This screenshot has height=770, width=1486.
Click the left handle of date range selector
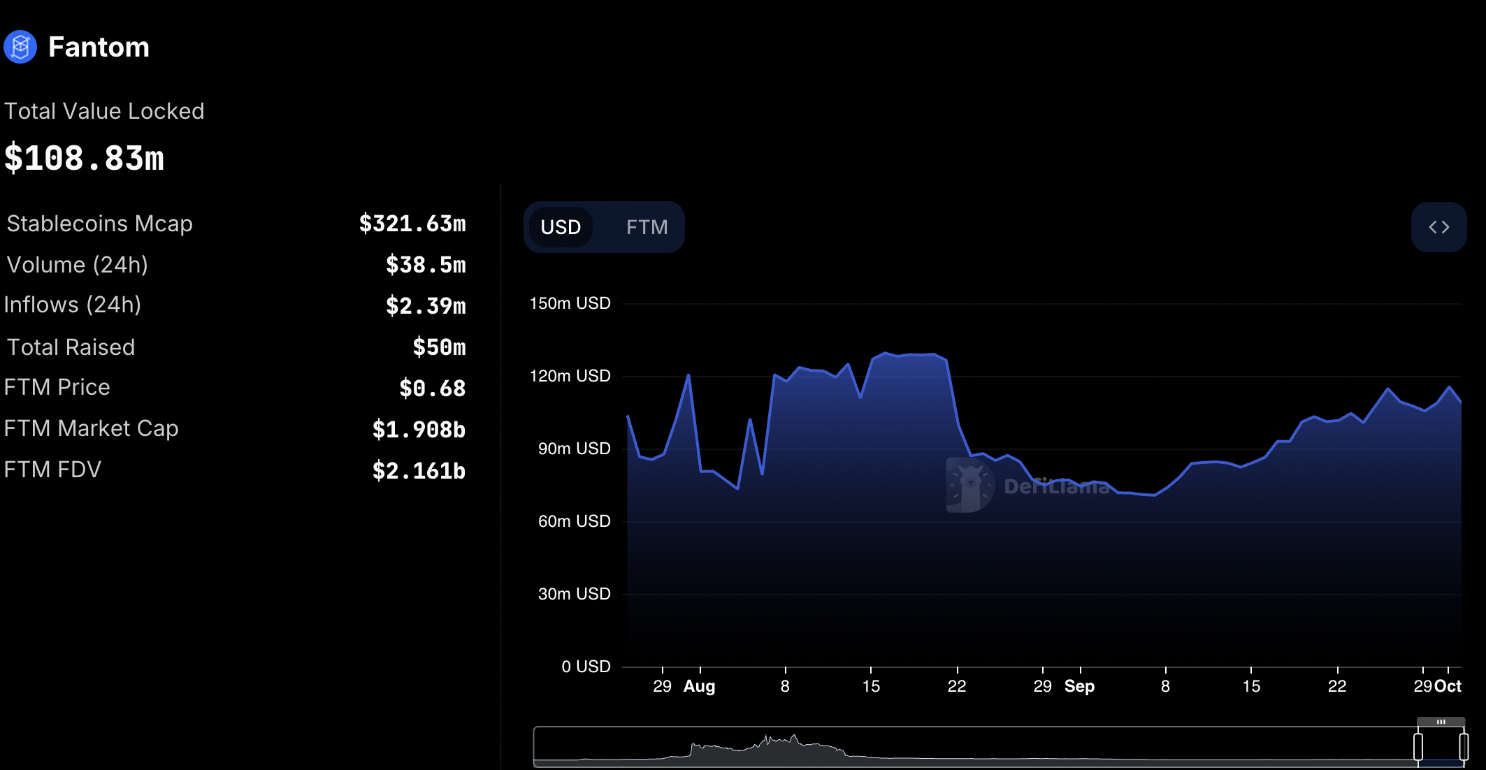(x=1418, y=746)
